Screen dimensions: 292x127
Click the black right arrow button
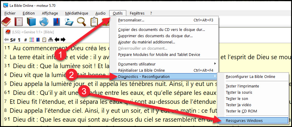click(63, 40)
